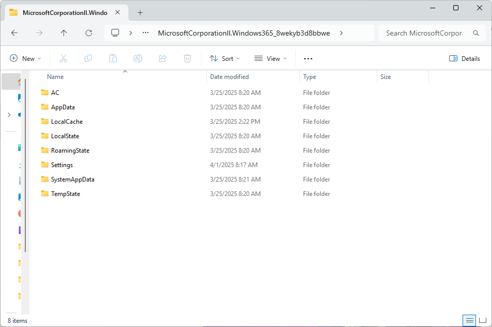Click the Forward navigation arrow

(39, 33)
